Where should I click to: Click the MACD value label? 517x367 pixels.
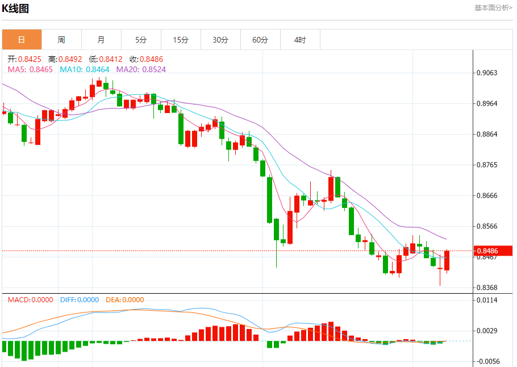pyautogui.click(x=30, y=300)
